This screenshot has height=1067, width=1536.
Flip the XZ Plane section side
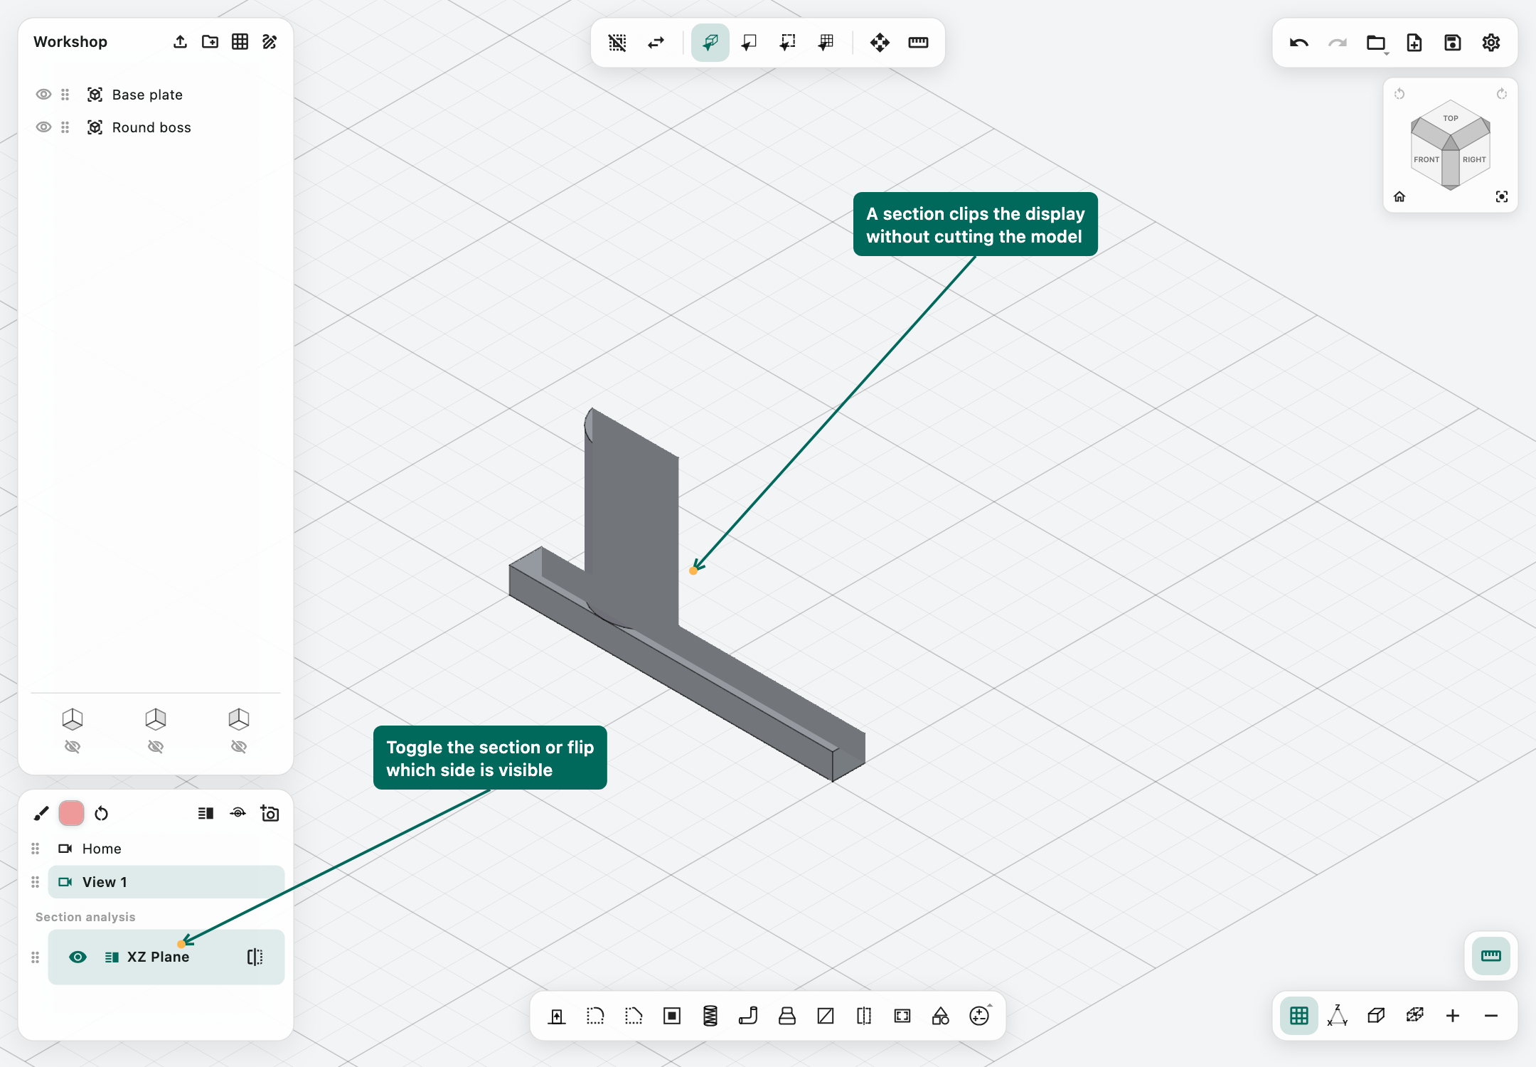pos(255,957)
